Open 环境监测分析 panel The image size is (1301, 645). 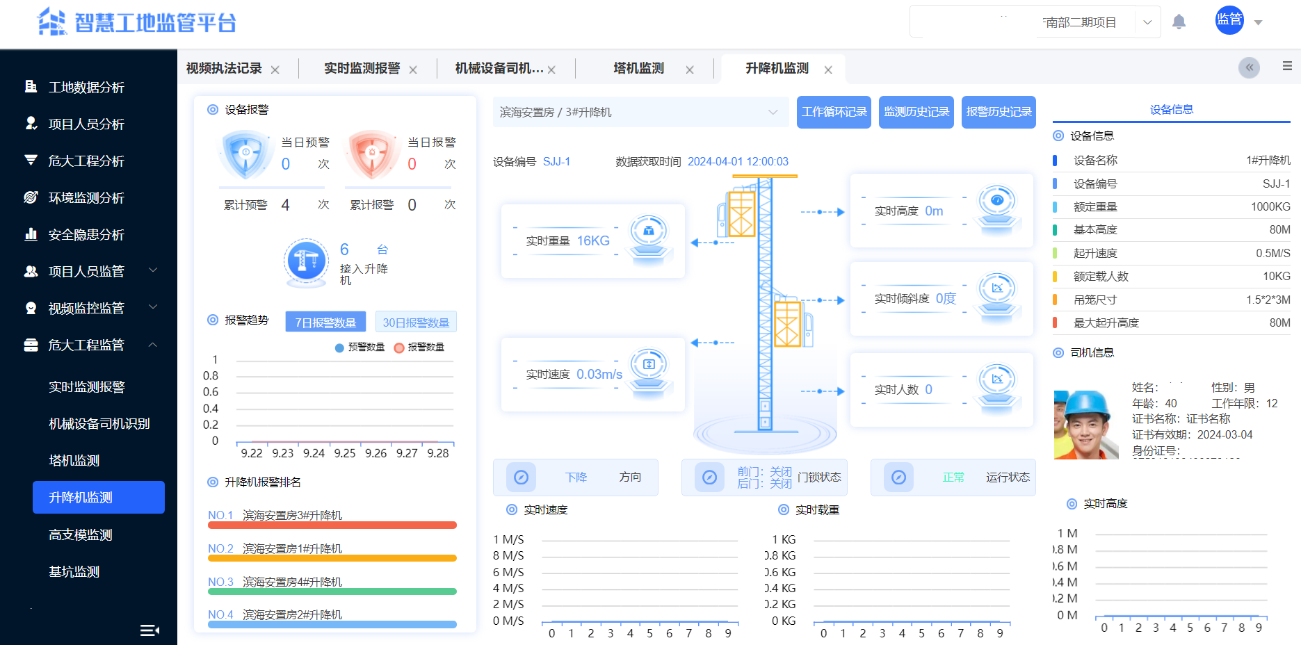[86, 197]
